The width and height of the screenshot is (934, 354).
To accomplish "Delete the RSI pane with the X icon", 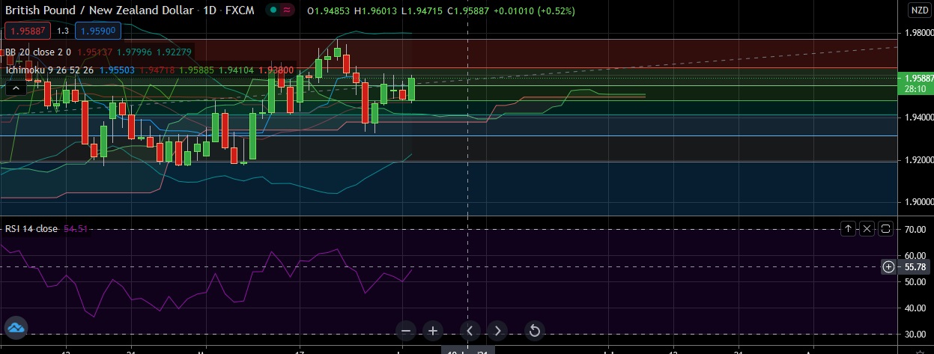I will [867, 229].
